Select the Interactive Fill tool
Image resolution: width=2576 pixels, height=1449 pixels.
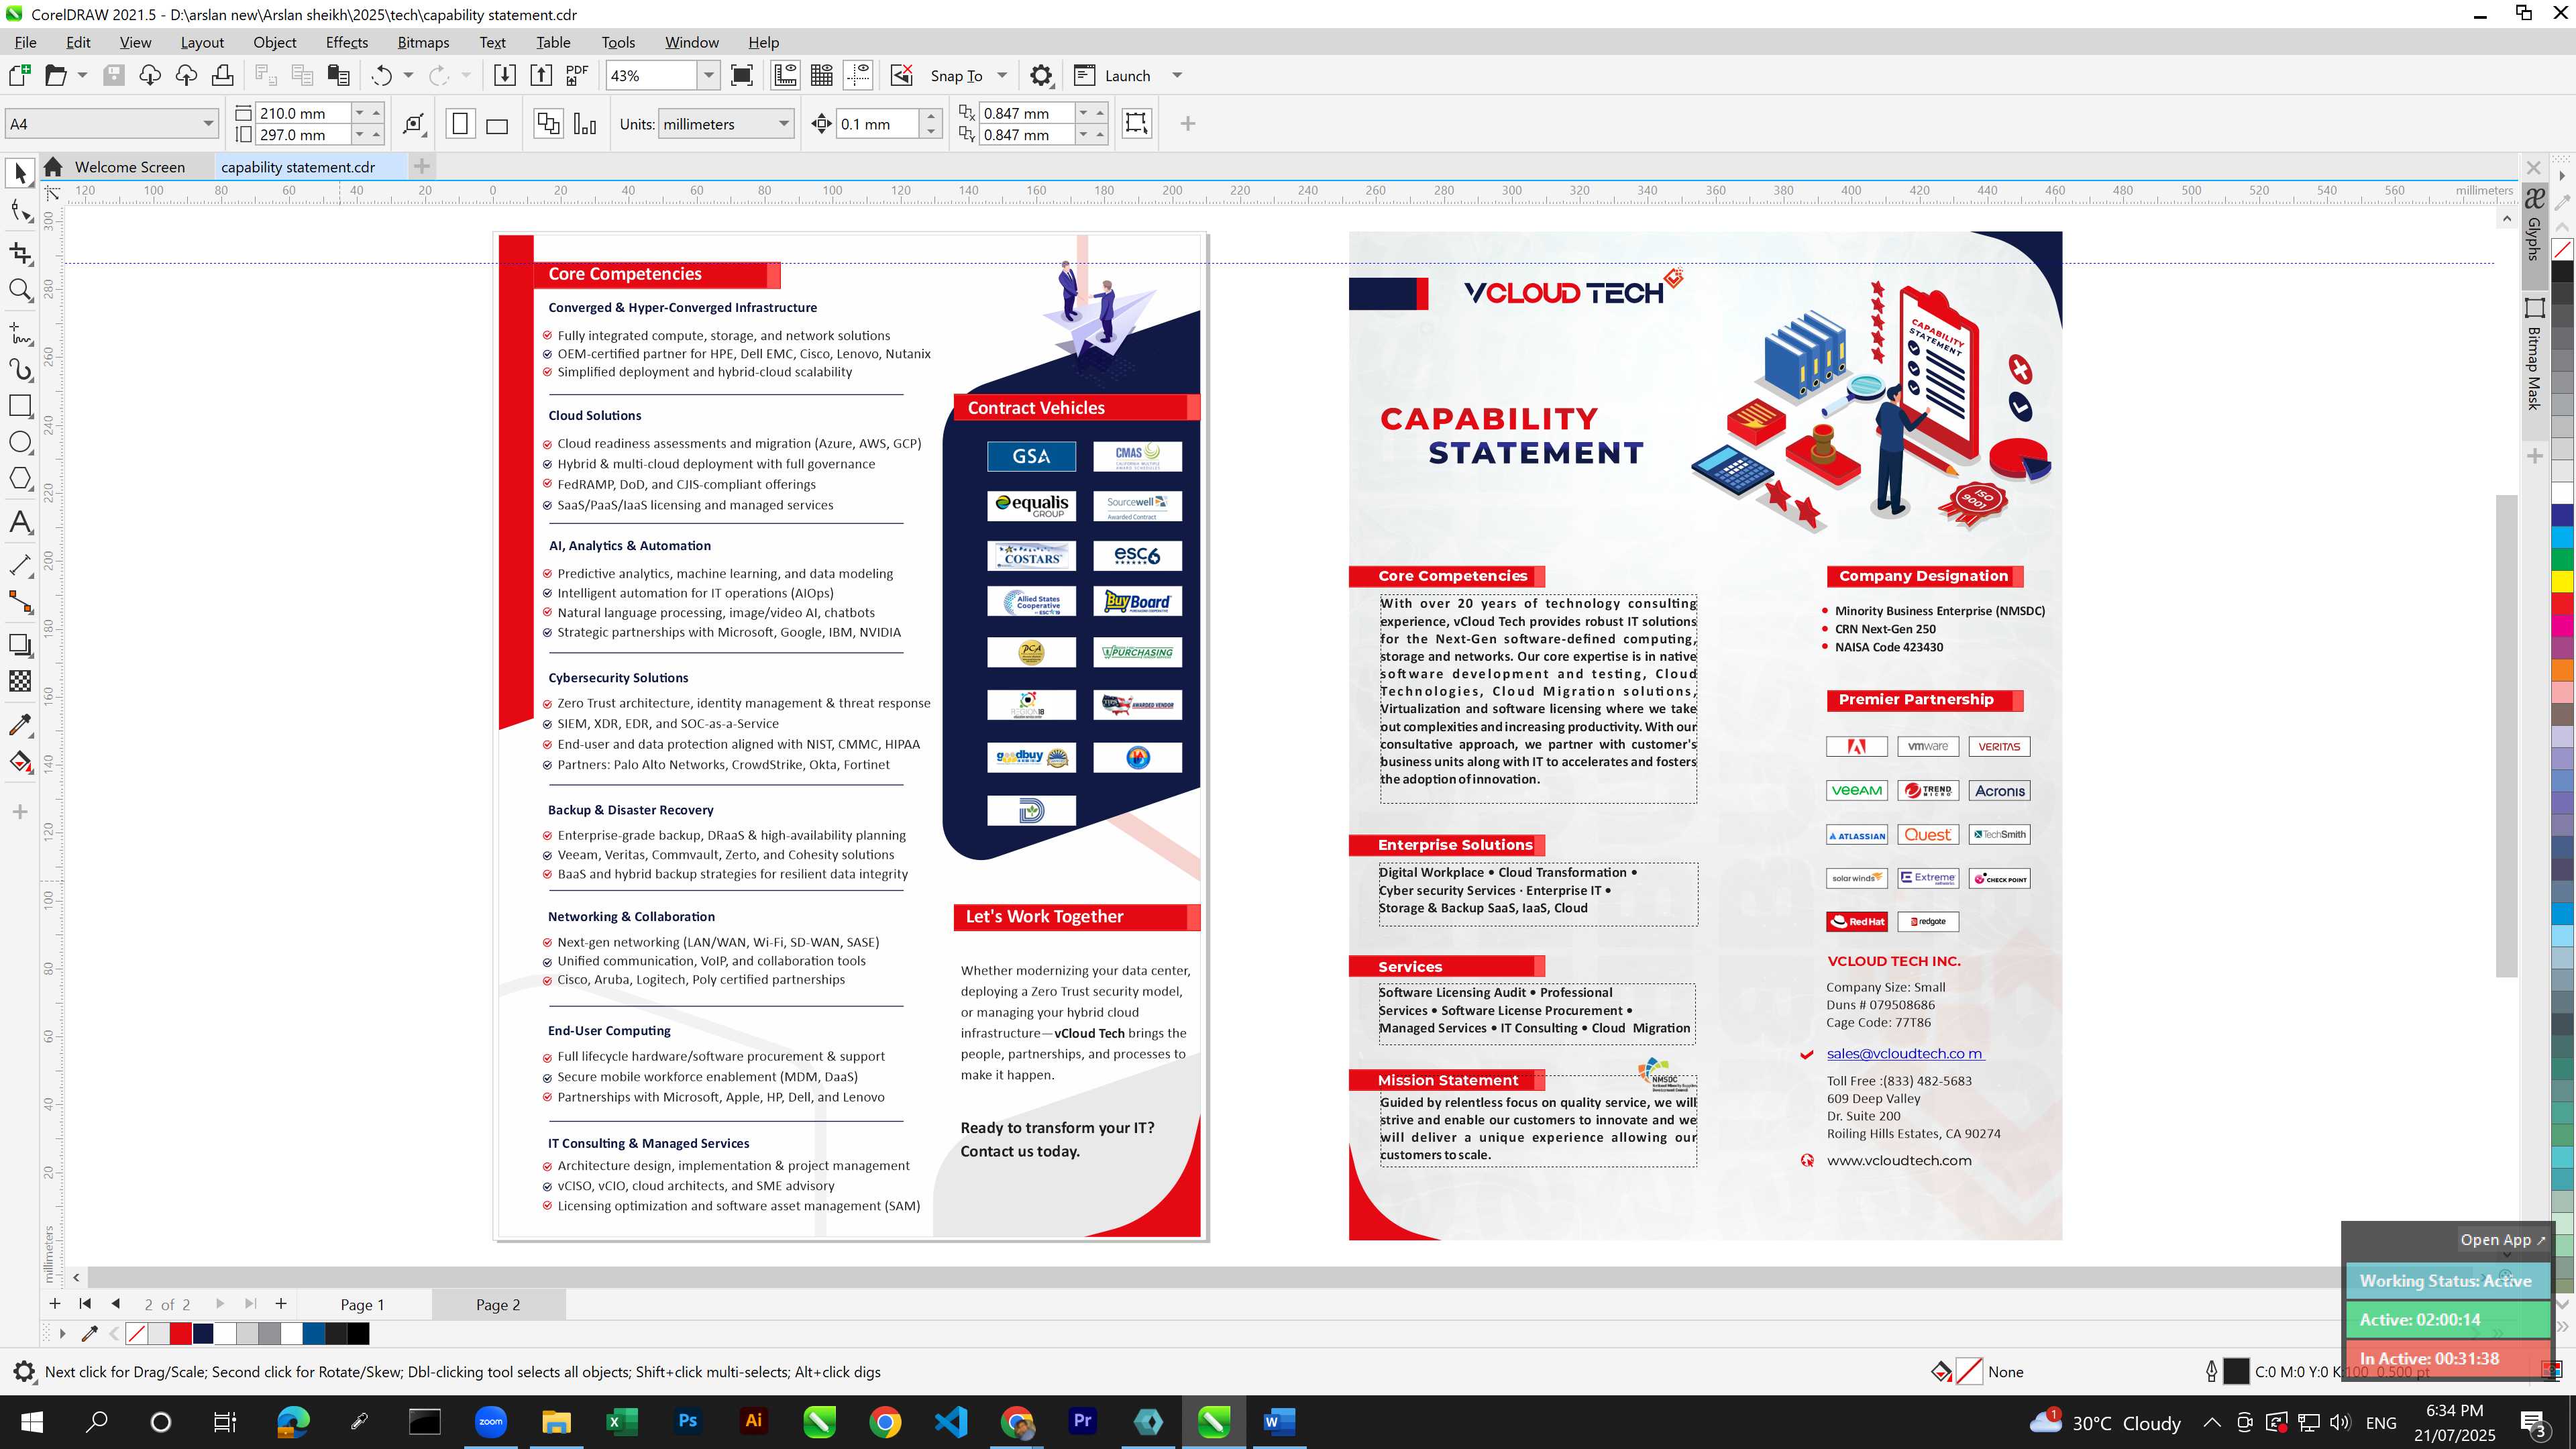(x=20, y=762)
